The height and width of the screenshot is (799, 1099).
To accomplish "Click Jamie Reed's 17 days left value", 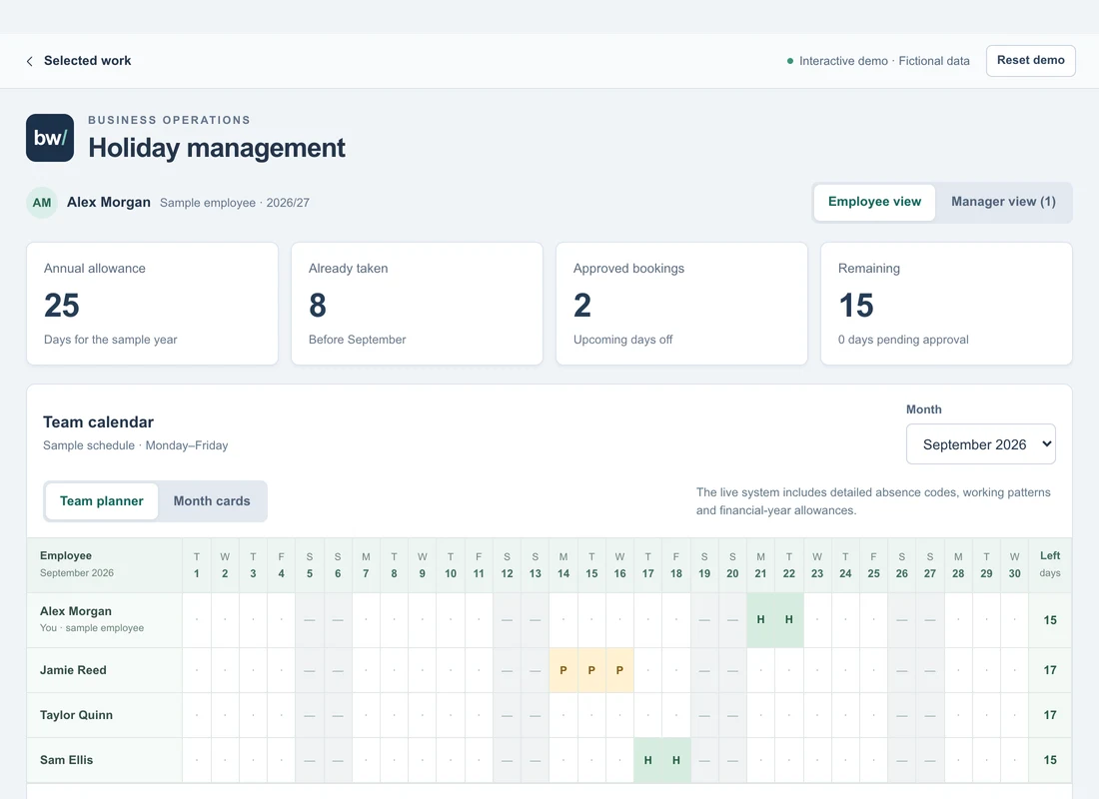I will (1050, 670).
